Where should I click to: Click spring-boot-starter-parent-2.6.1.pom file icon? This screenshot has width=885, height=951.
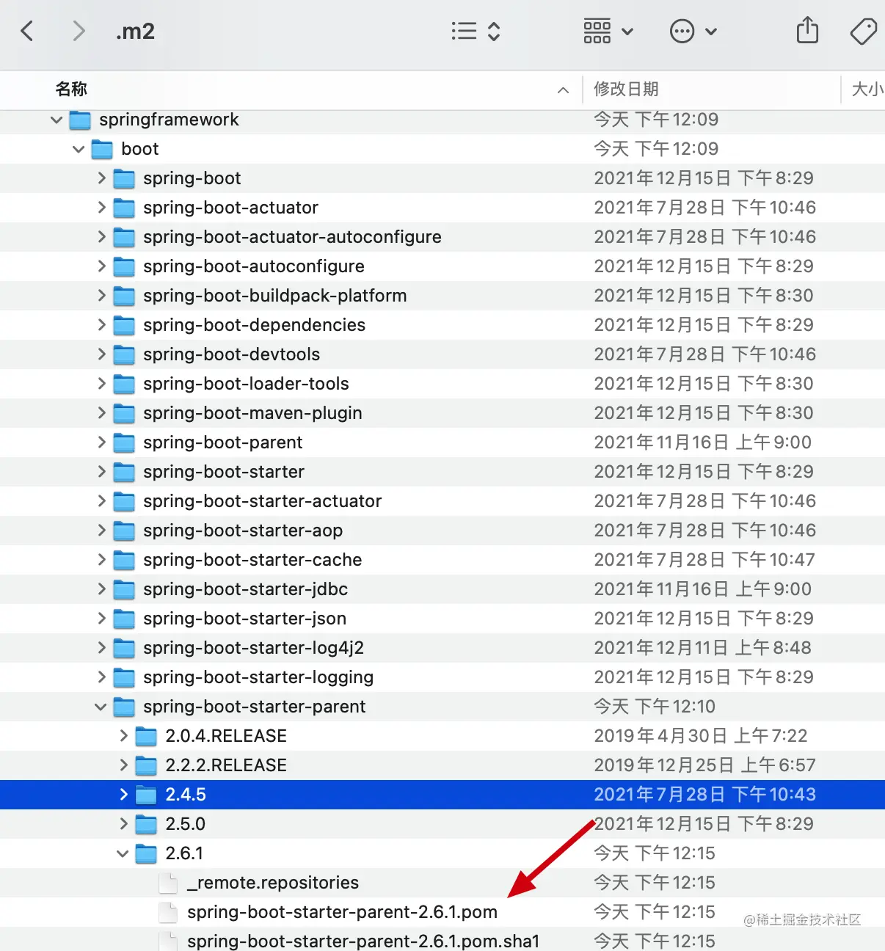[x=169, y=912]
